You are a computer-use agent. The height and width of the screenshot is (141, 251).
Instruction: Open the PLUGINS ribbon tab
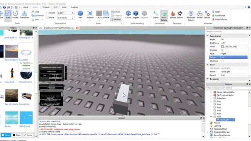pos(74,7)
